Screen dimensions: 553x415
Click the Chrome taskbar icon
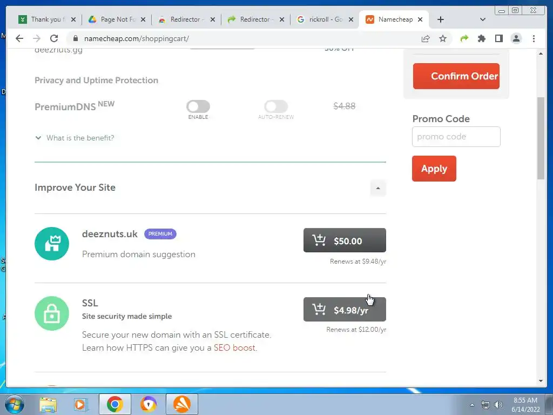(115, 404)
